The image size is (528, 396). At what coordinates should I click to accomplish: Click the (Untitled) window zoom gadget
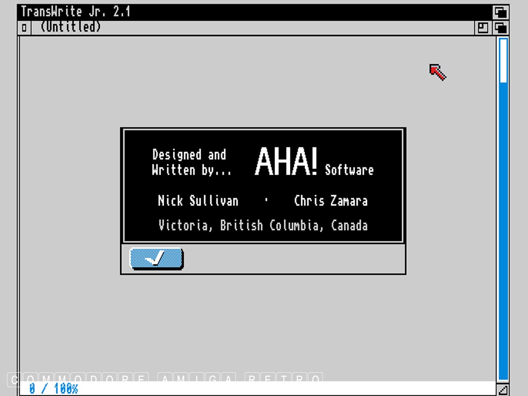click(x=483, y=28)
